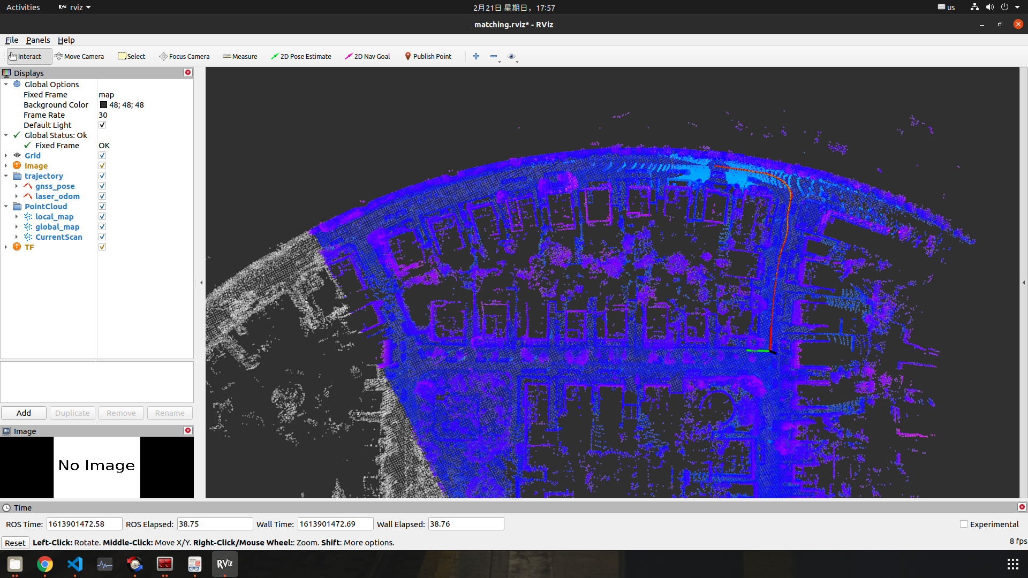1028x578 pixels.
Task: Toggle the Grid display checkbox
Action: click(102, 155)
